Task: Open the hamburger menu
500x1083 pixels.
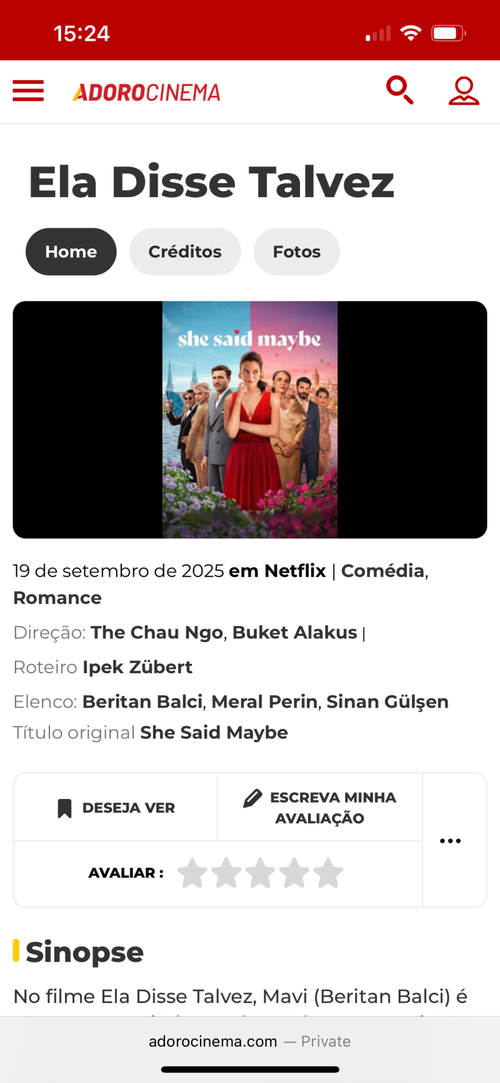Action: click(x=28, y=91)
